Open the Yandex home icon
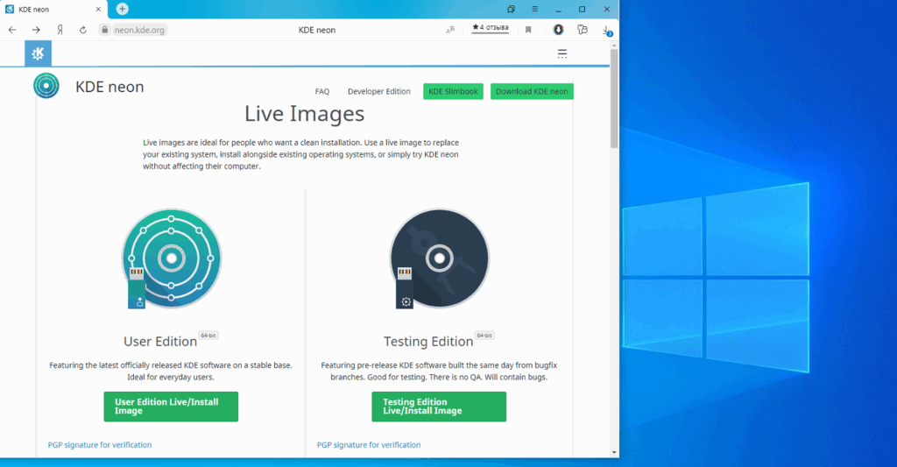Image resolution: width=897 pixels, height=467 pixels. [60, 30]
